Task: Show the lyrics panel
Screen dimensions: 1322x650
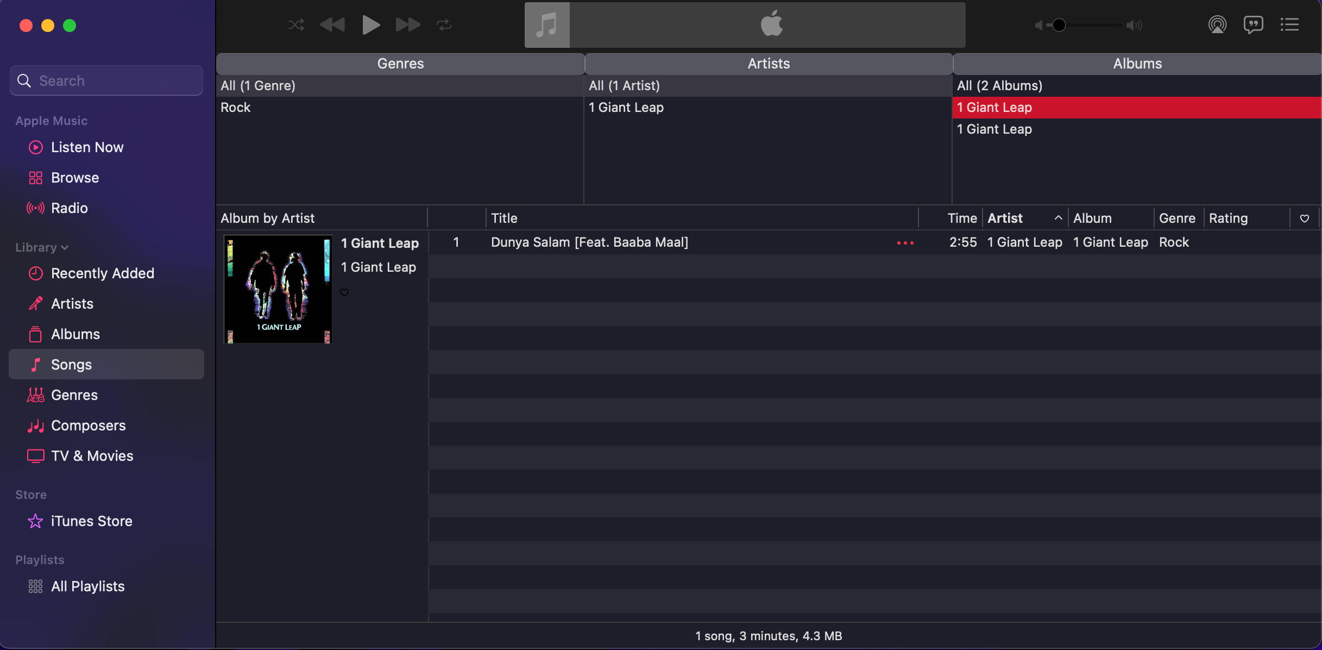Action: click(1253, 25)
